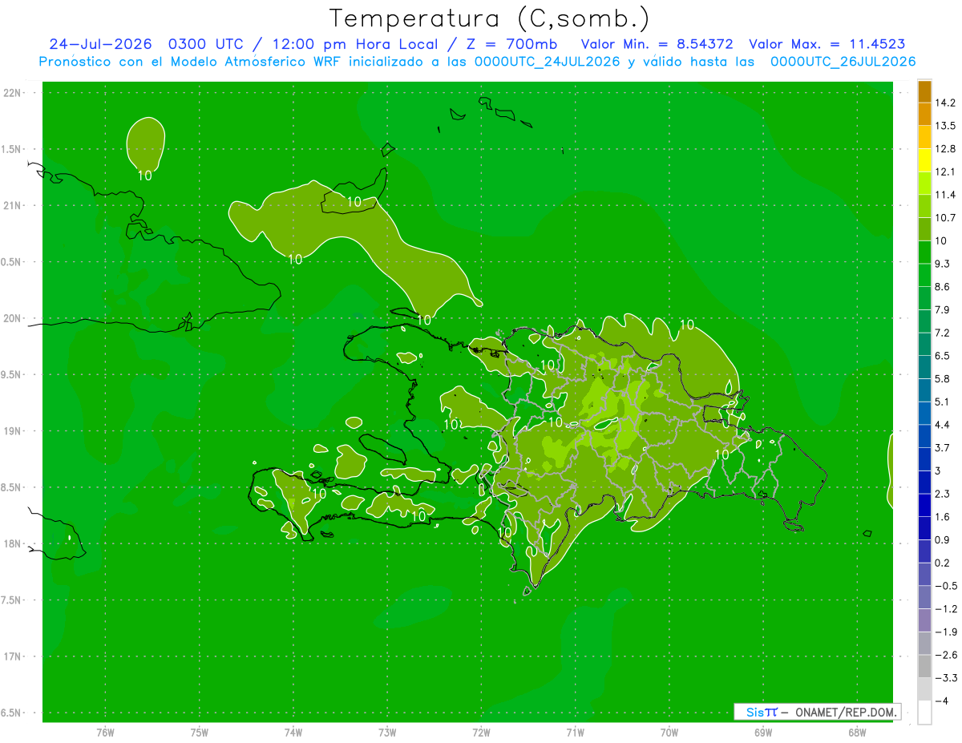Click the title "Temperatura (C,somb.)"

(490, 18)
